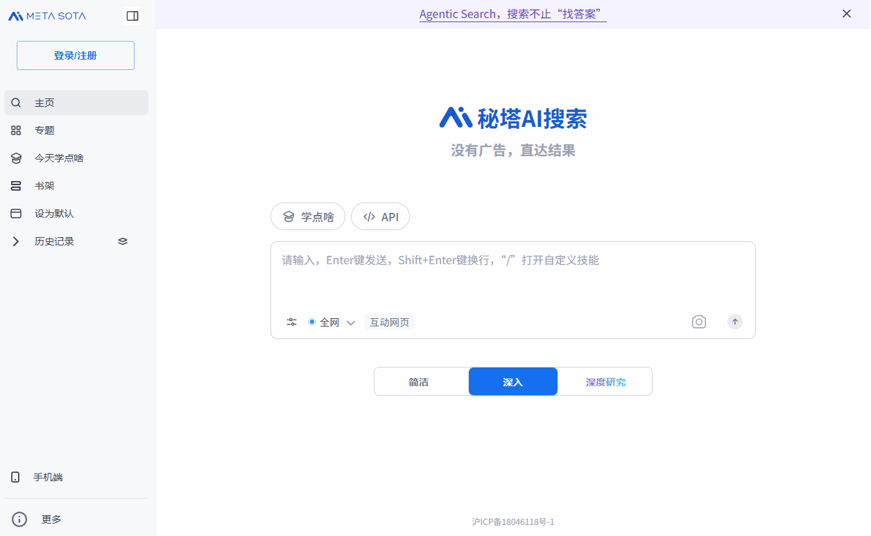Open 专题 in the sidebar
Viewport: 871px width, 536px height.
(x=44, y=130)
